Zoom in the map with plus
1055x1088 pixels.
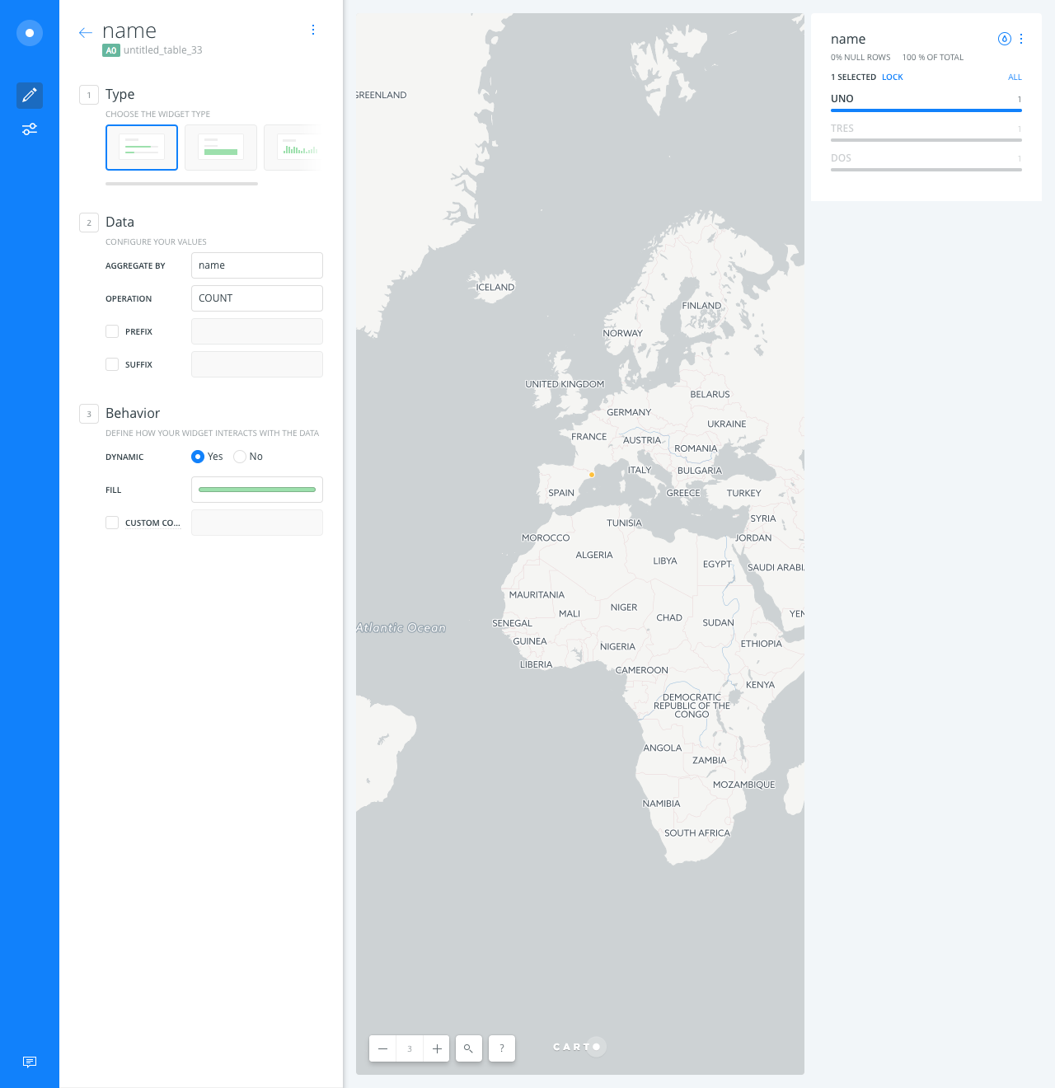point(437,1048)
